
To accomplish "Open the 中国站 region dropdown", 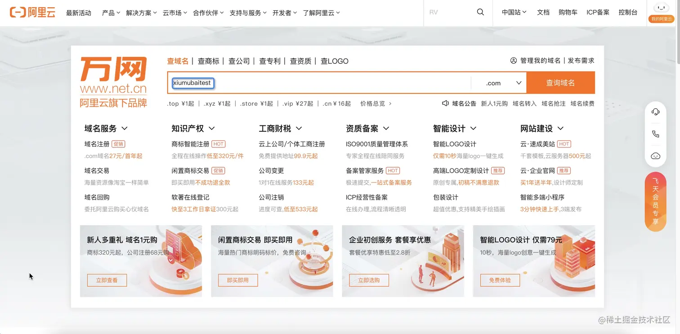I will point(514,13).
